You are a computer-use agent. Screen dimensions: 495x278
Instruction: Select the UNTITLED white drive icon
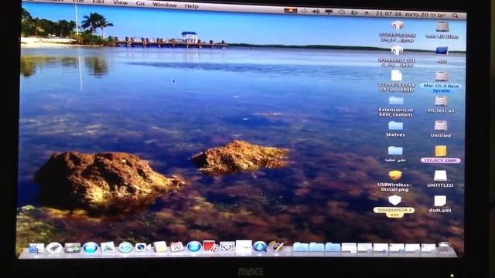coord(440,176)
